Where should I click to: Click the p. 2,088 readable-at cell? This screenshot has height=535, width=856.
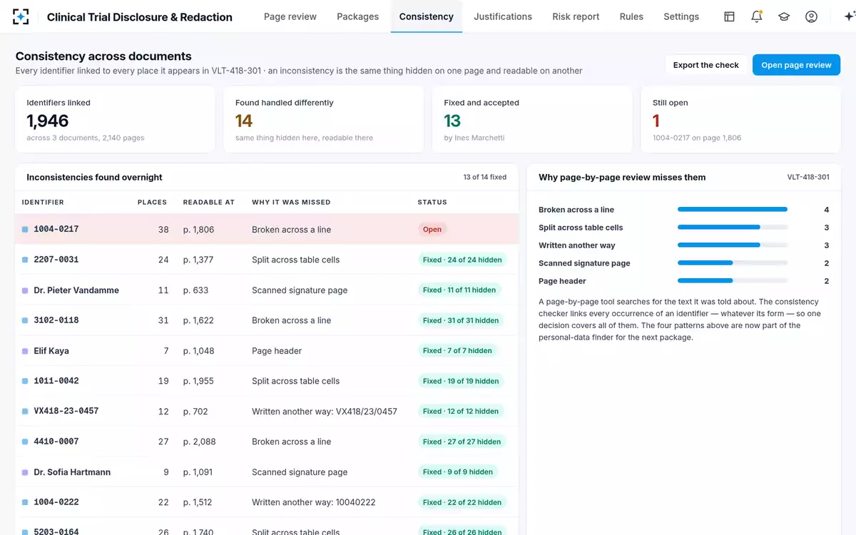(x=200, y=442)
